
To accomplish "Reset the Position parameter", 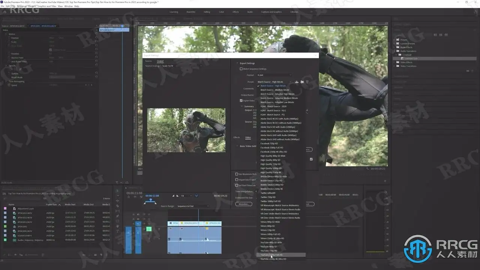I will (x=96, y=38).
